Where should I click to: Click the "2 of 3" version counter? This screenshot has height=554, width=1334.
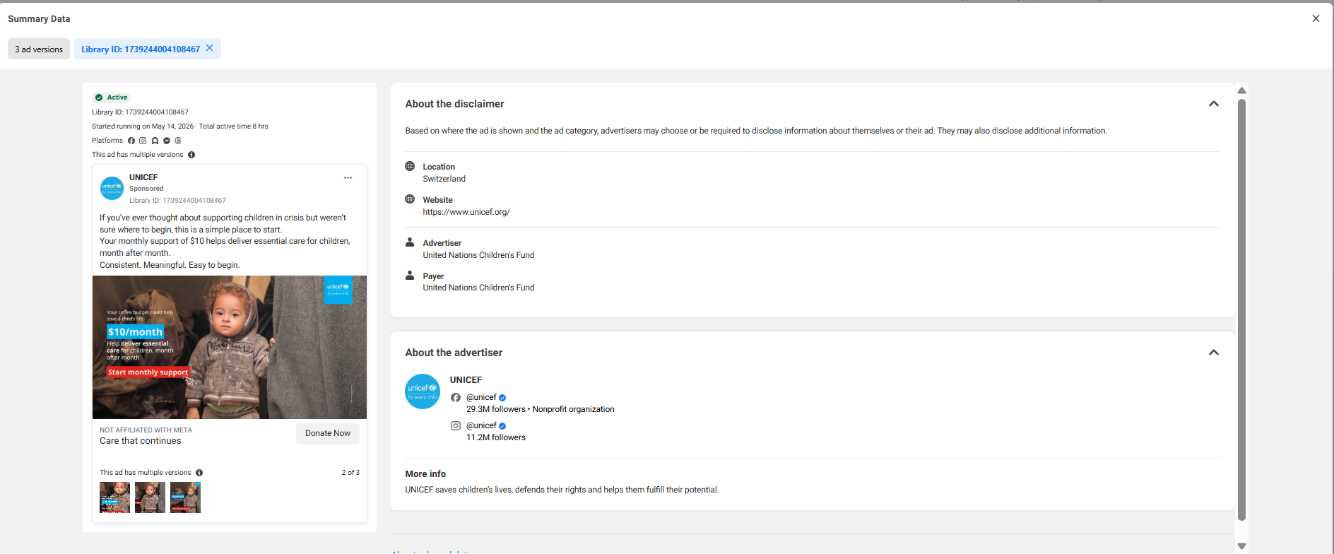tap(350, 473)
